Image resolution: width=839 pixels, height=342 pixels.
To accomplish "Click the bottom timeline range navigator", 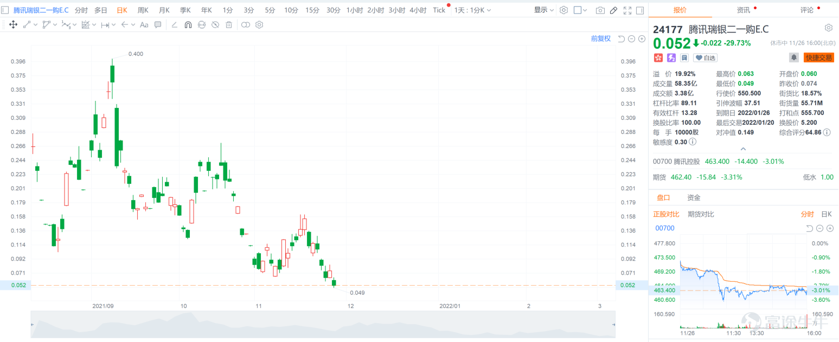I will (323, 325).
